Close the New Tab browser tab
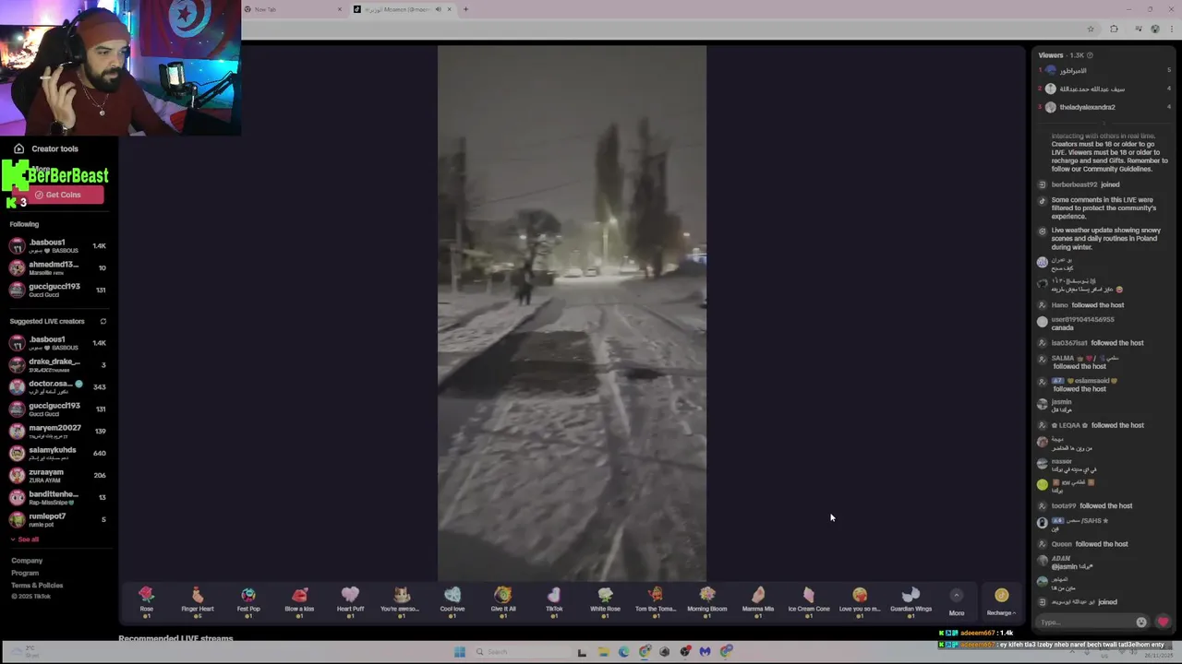 point(339,9)
